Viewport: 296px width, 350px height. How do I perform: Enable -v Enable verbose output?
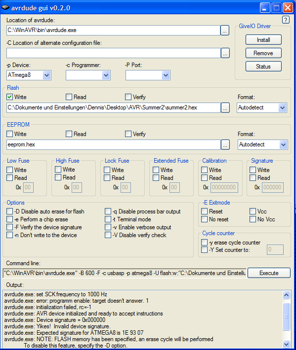(x=108, y=227)
